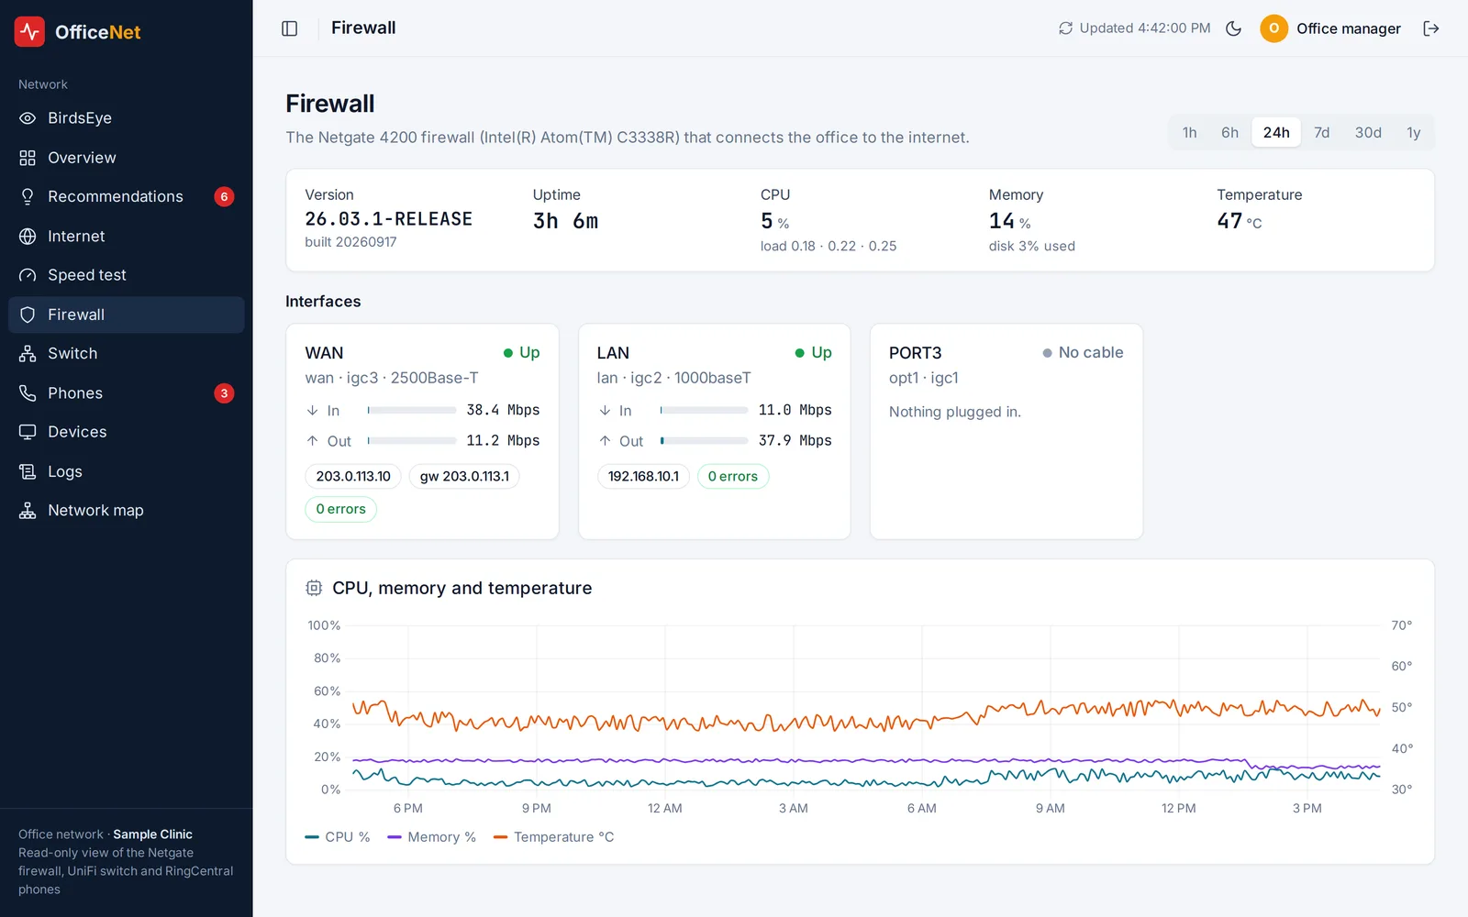This screenshot has height=917, width=1468.
Task: Click the sign out arrow icon
Action: coord(1431,28)
